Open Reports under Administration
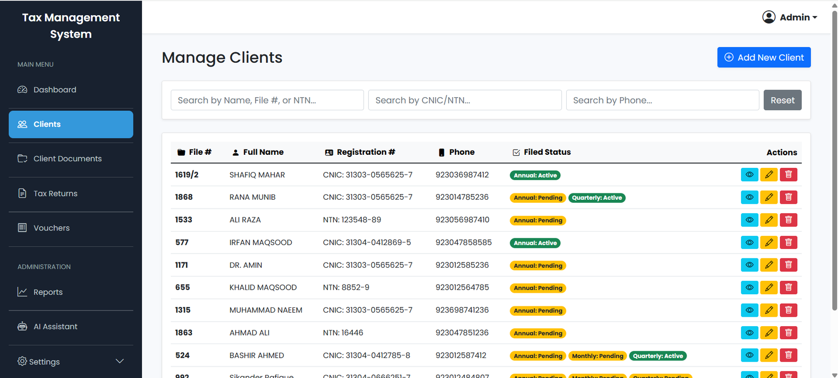 [x=71, y=292]
